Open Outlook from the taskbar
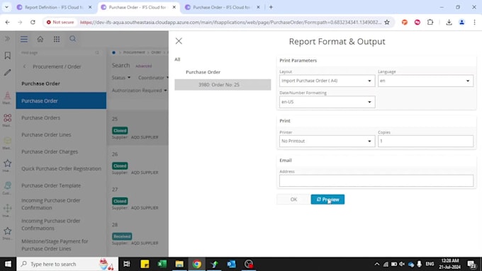 pos(231,264)
